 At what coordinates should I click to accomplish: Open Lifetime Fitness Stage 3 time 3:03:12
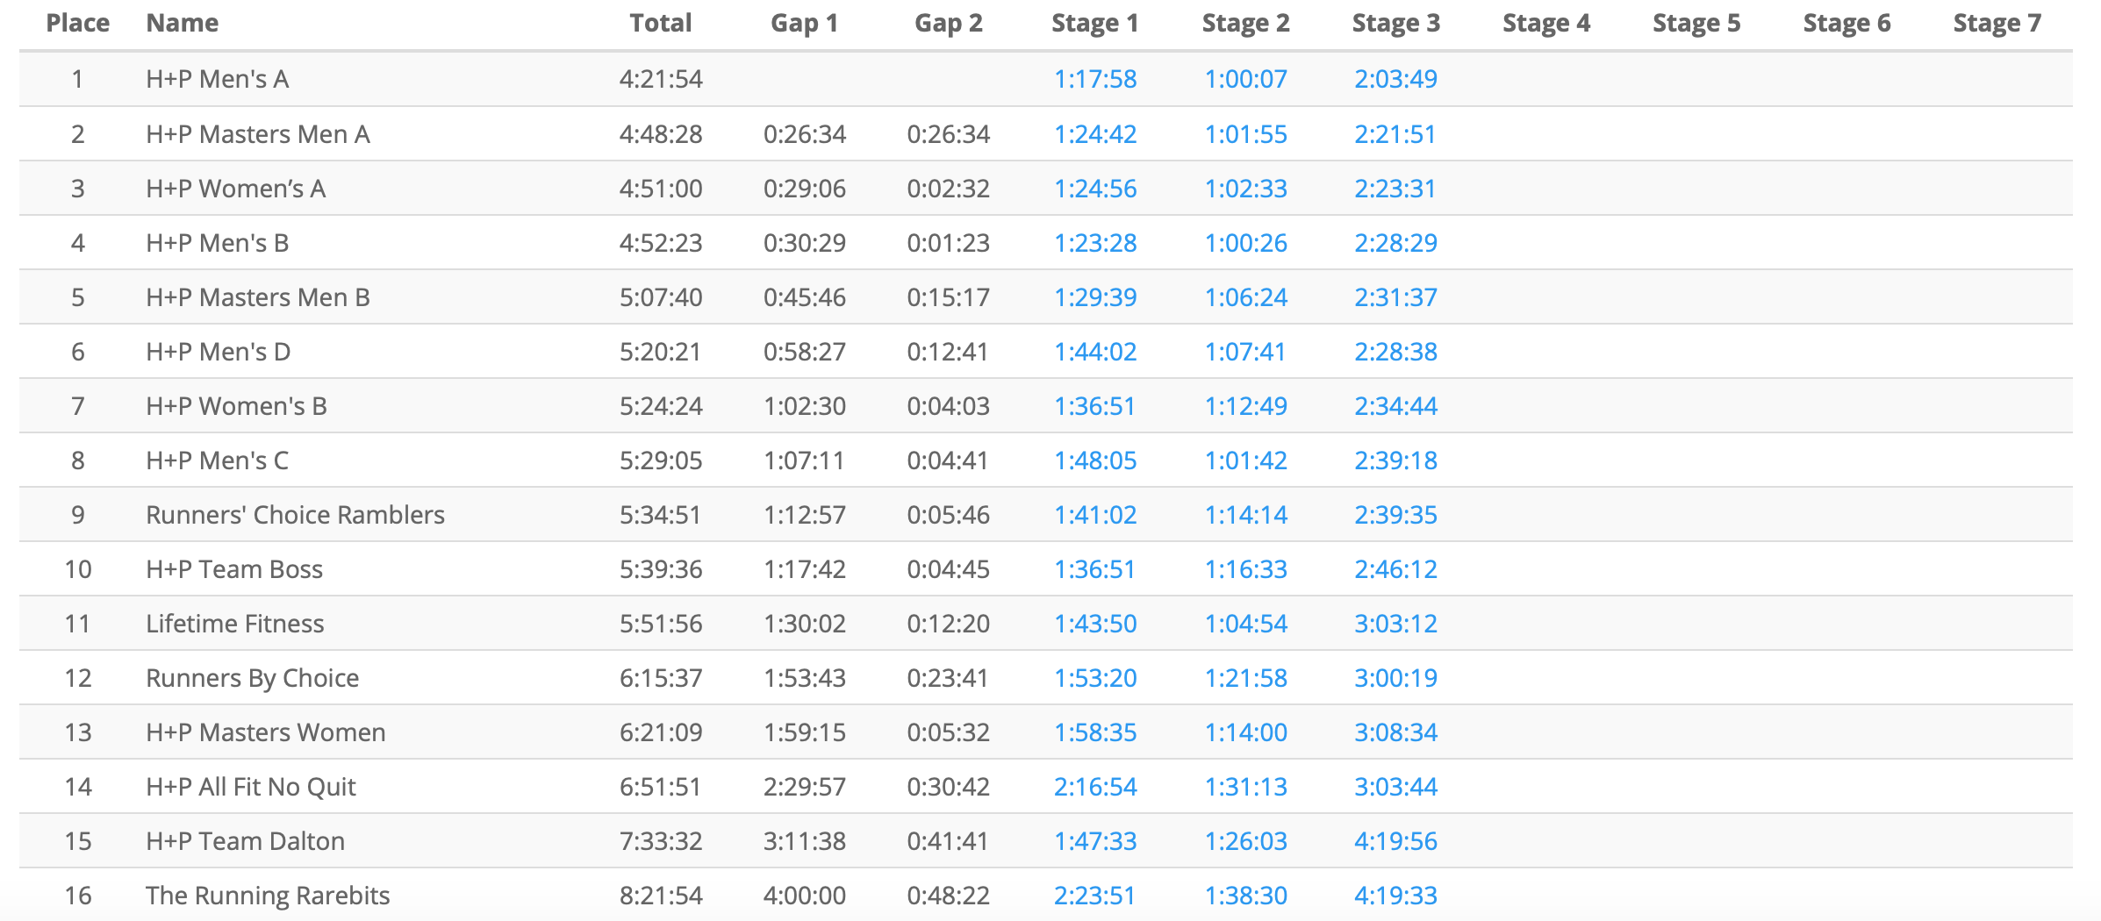tap(1395, 624)
